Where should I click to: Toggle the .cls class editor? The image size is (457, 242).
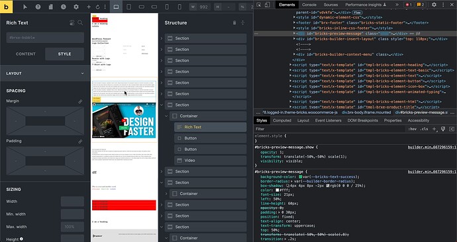[424, 129]
